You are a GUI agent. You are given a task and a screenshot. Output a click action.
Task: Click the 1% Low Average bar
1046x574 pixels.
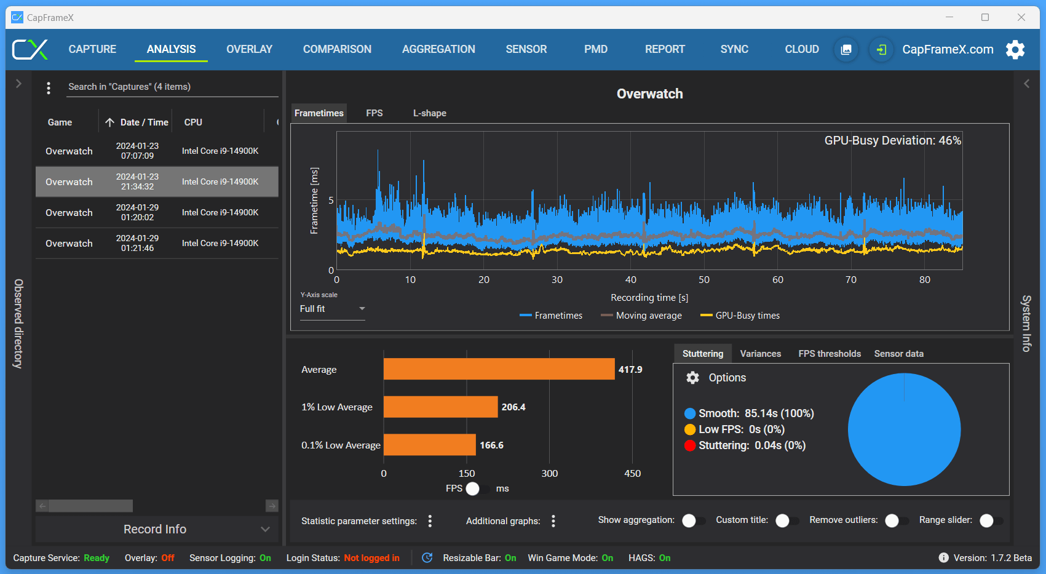pyautogui.click(x=440, y=407)
